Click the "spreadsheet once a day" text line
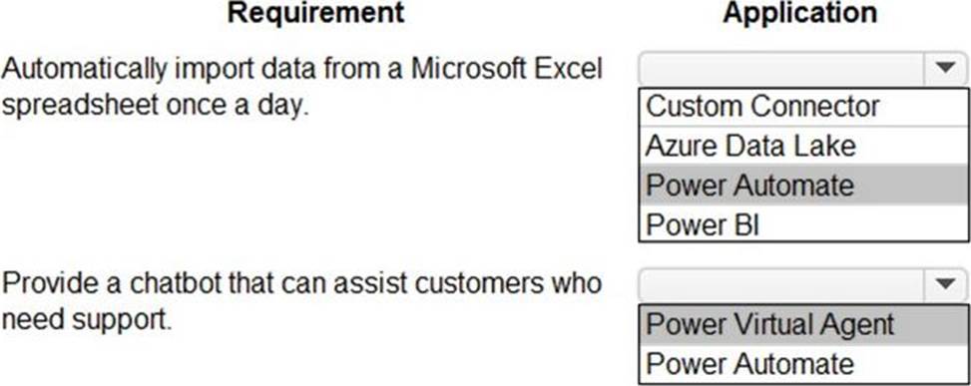The image size is (971, 386). 155,107
